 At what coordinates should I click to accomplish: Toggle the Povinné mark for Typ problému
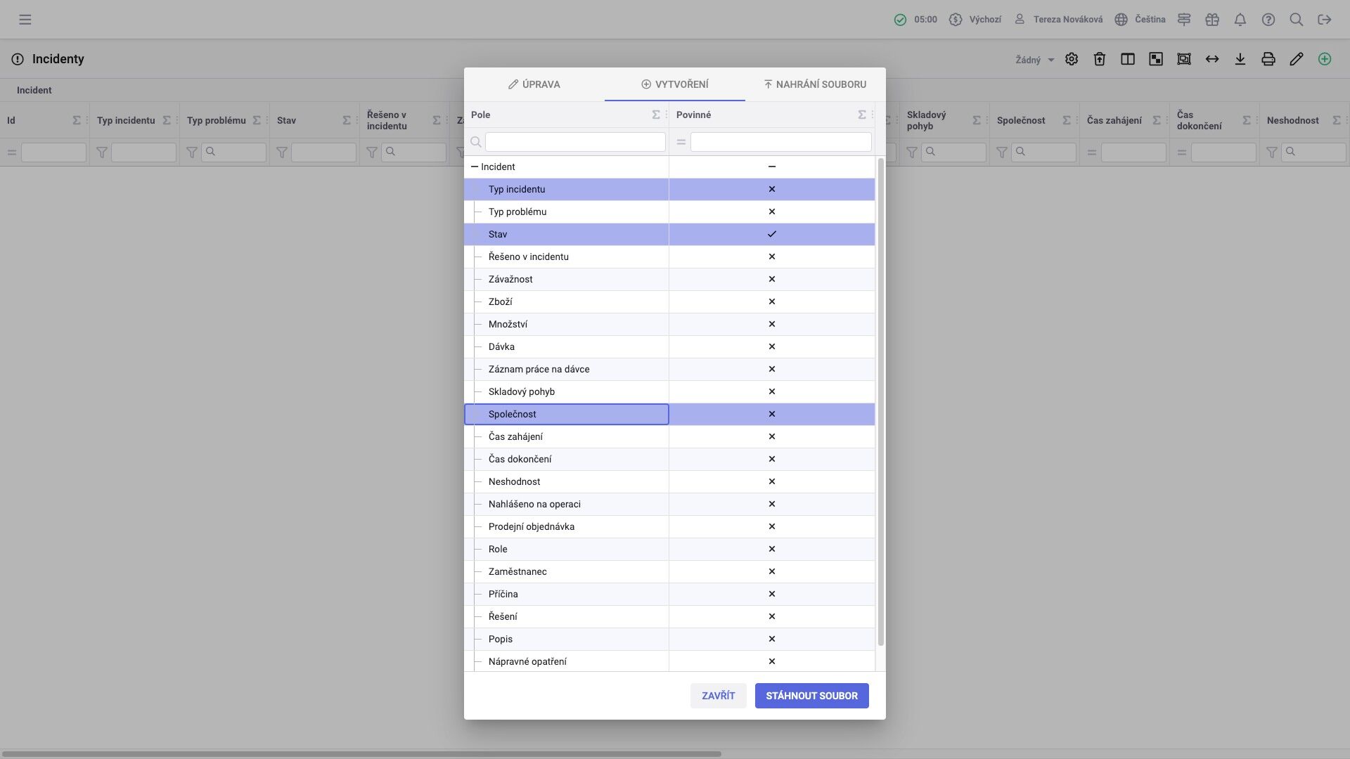pyautogui.click(x=772, y=212)
